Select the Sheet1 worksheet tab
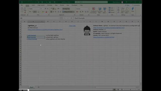This screenshot has height=91, width=161. pos(32,87)
